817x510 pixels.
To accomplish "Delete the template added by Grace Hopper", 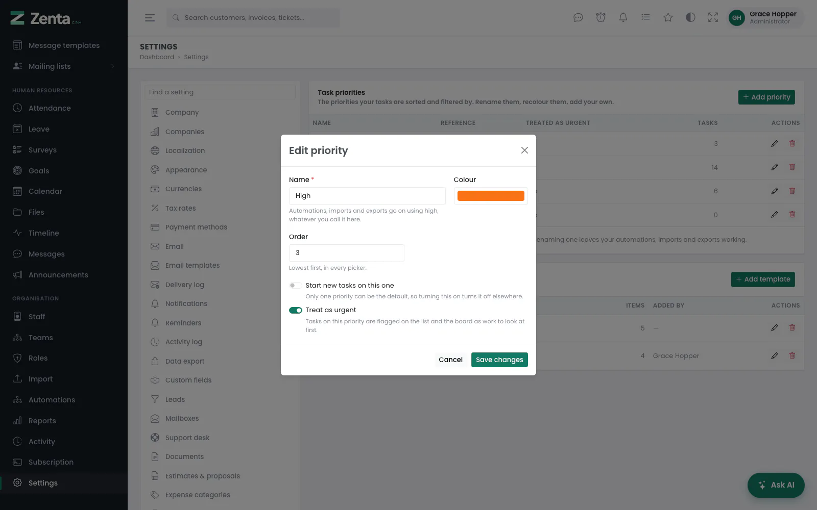I will click(x=792, y=356).
